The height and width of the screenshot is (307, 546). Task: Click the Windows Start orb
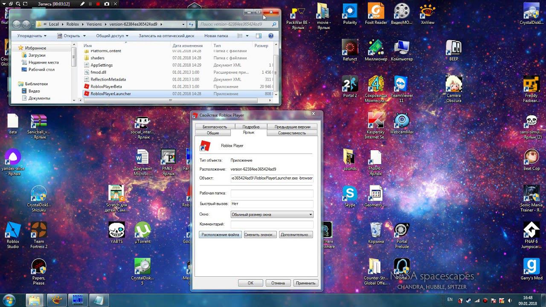click(x=9, y=299)
